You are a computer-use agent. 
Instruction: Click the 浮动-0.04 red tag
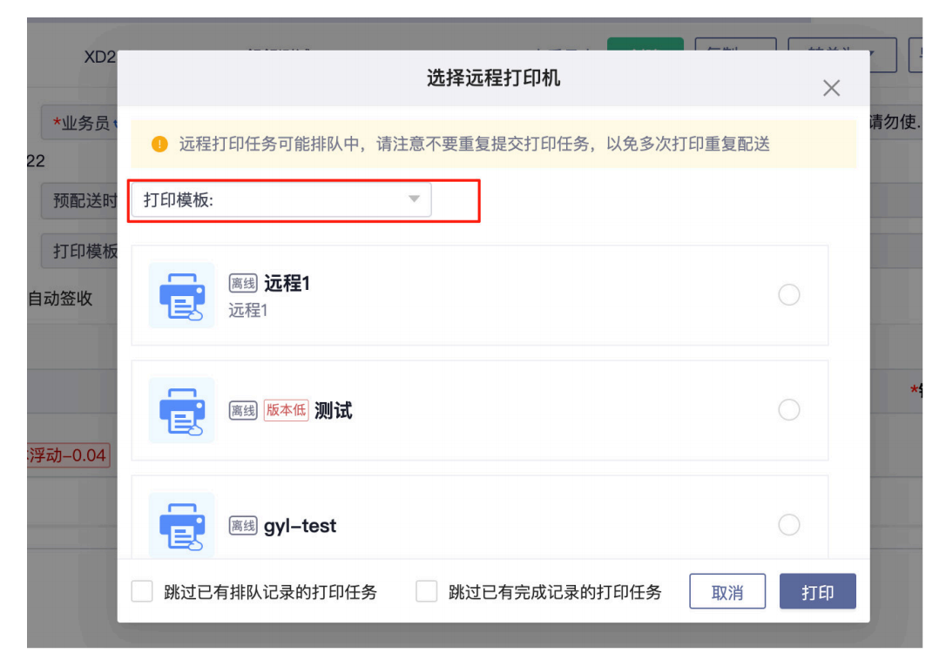70,455
